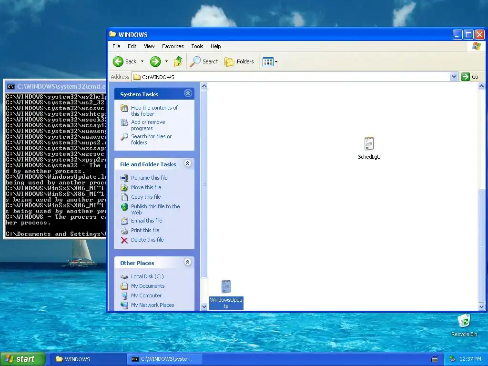
Task: Click the keyboard icon in the taskbar
Action: click(435, 359)
